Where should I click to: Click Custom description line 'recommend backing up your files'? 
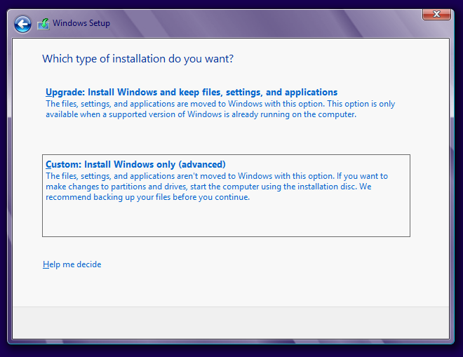click(147, 197)
